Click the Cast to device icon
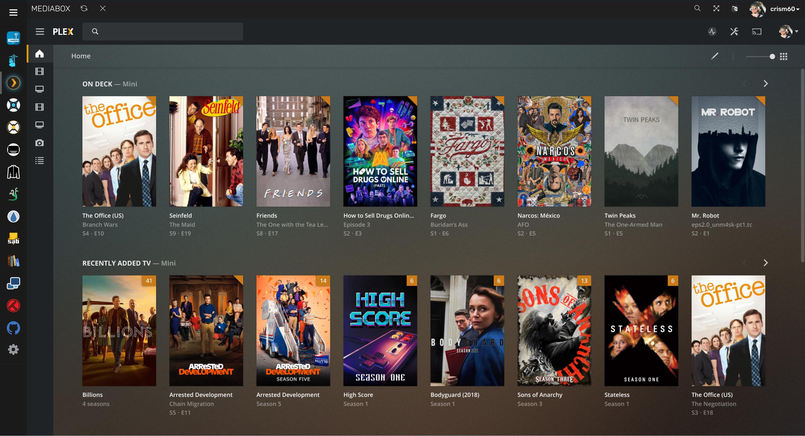The height and width of the screenshot is (436, 805). [757, 31]
